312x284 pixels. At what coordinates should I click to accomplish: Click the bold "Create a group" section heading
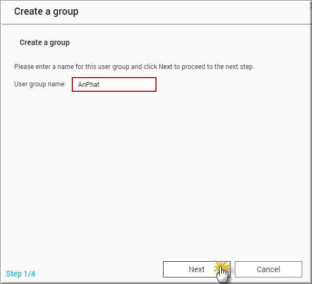pos(45,42)
